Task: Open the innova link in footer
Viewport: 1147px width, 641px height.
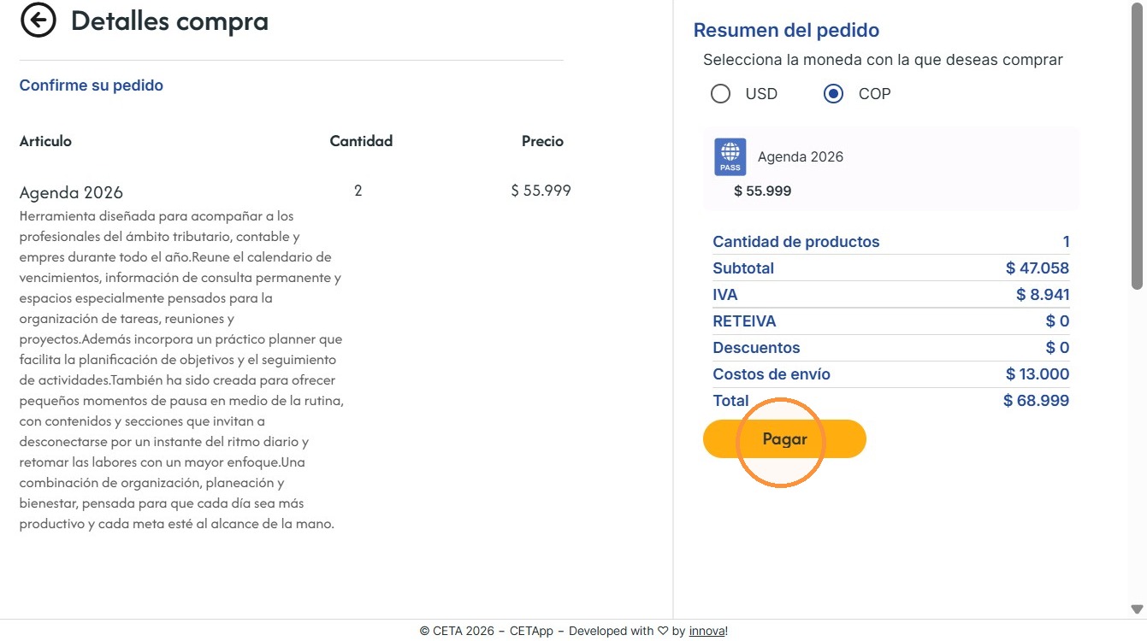Action: [x=707, y=632]
